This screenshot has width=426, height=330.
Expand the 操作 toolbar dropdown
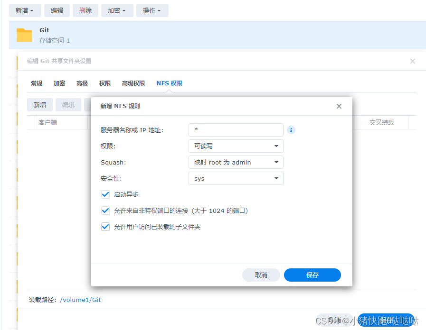(x=152, y=10)
